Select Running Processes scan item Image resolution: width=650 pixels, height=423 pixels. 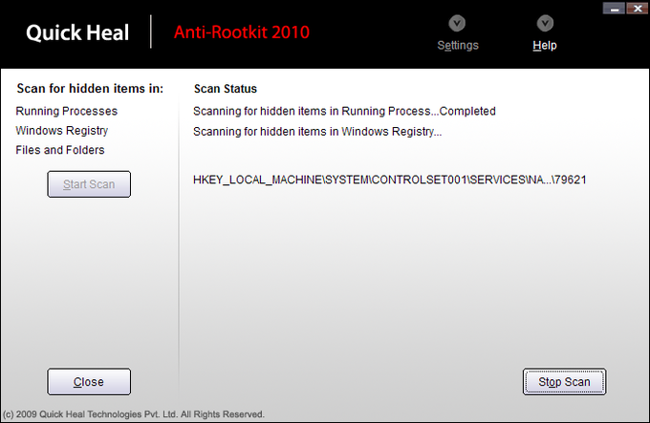(67, 111)
